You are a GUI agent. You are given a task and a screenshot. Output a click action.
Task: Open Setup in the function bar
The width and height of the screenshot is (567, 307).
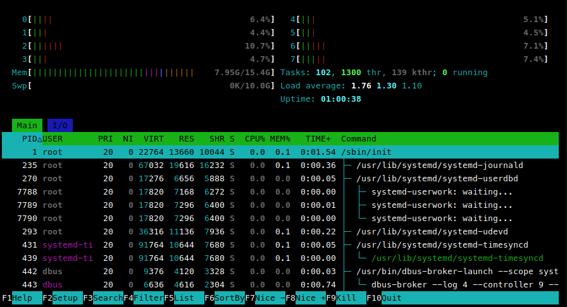point(66,298)
